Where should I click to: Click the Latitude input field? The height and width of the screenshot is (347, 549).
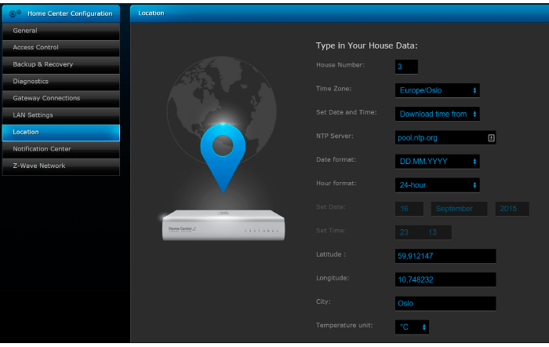click(x=445, y=256)
